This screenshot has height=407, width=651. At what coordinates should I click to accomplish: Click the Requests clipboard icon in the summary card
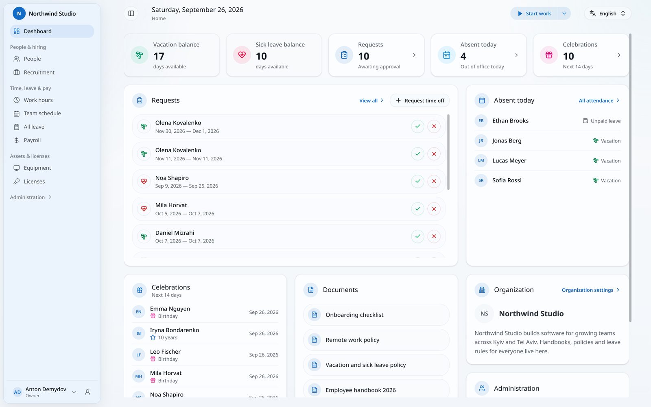344,55
